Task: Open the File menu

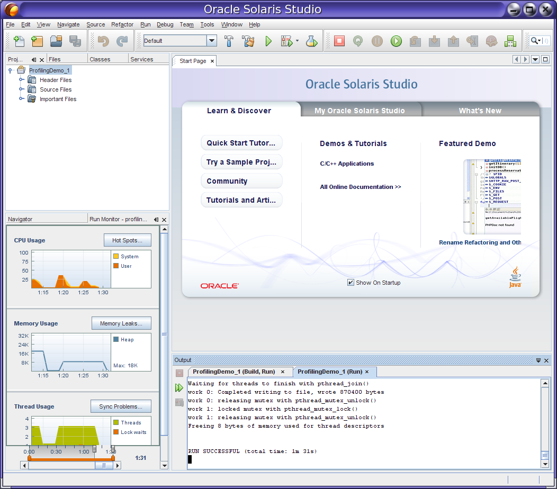Action: [10, 24]
